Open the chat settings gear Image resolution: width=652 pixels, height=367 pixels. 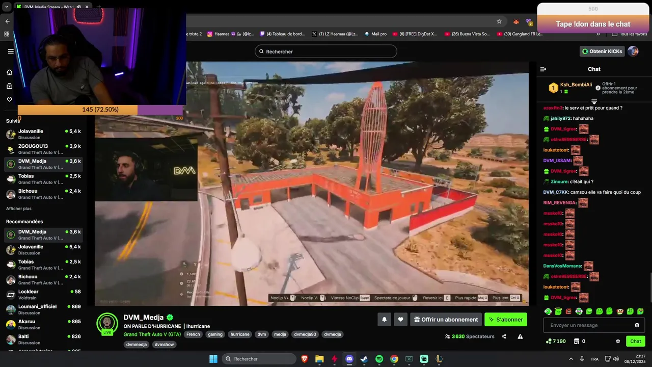(x=618, y=342)
